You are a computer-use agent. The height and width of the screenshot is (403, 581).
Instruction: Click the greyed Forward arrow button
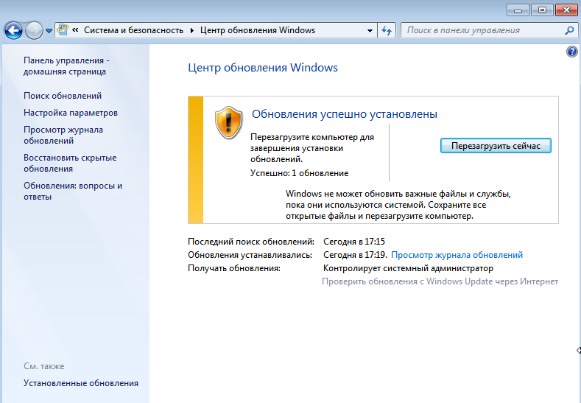coord(34,30)
